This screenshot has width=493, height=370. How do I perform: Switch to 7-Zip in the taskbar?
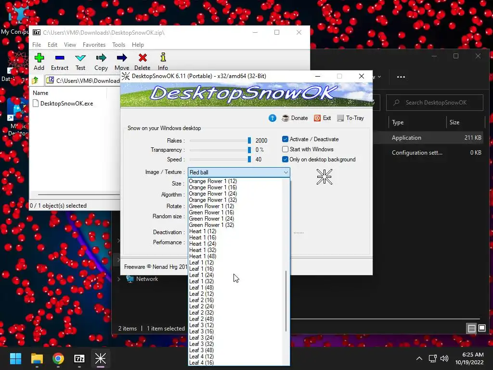point(79,358)
